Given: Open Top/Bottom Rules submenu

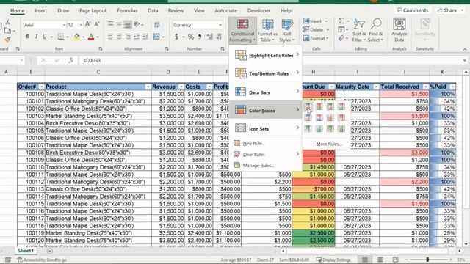Looking at the screenshot, I should tap(266, 73).
